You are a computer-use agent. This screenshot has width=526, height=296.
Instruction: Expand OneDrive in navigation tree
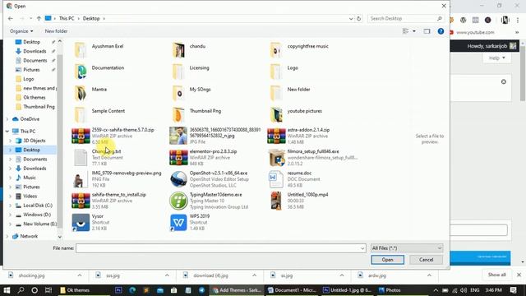[7, 119]
